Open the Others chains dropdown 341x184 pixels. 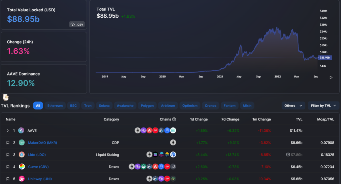(x=293, y=106)
